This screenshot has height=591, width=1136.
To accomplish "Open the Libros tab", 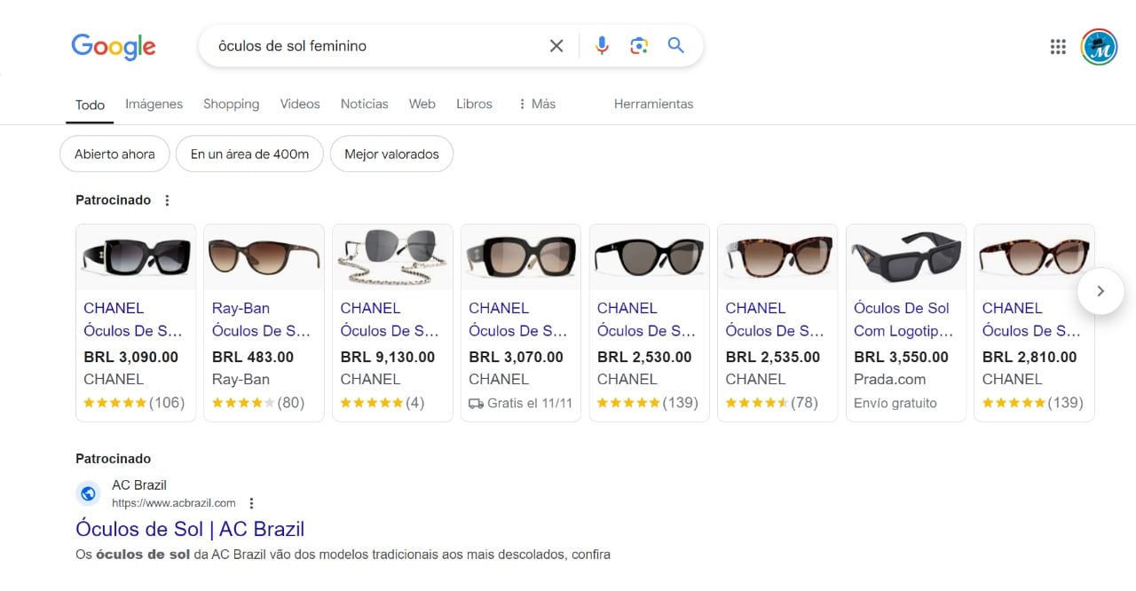I will [x=474, y=104].
